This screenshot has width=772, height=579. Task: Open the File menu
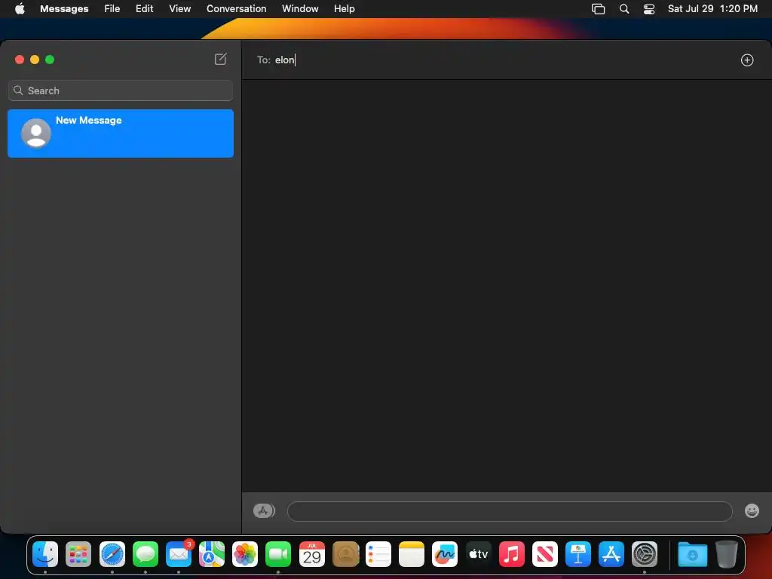[x=112, y=9]
